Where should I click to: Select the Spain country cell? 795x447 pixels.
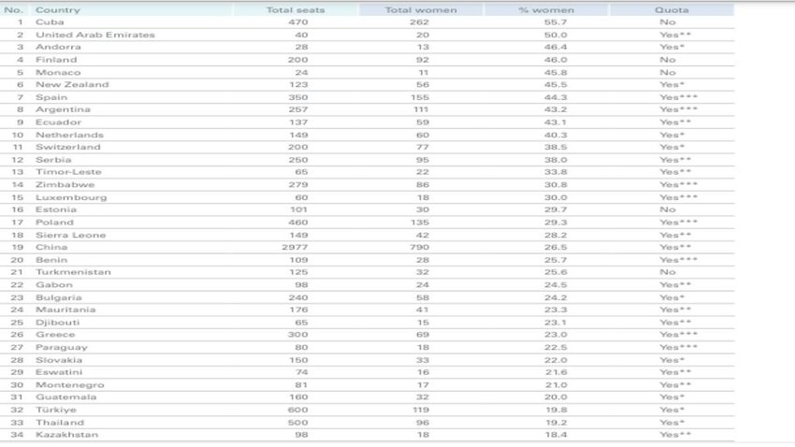(51, 97)
